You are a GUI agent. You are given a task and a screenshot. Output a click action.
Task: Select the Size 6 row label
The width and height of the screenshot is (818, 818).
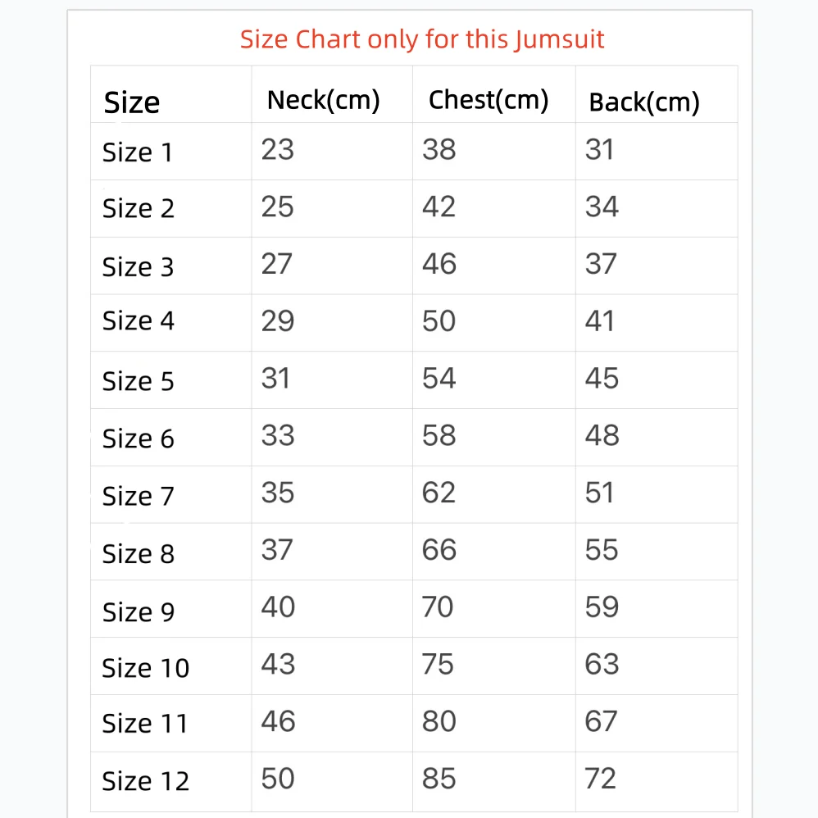[x=138, y=439]
